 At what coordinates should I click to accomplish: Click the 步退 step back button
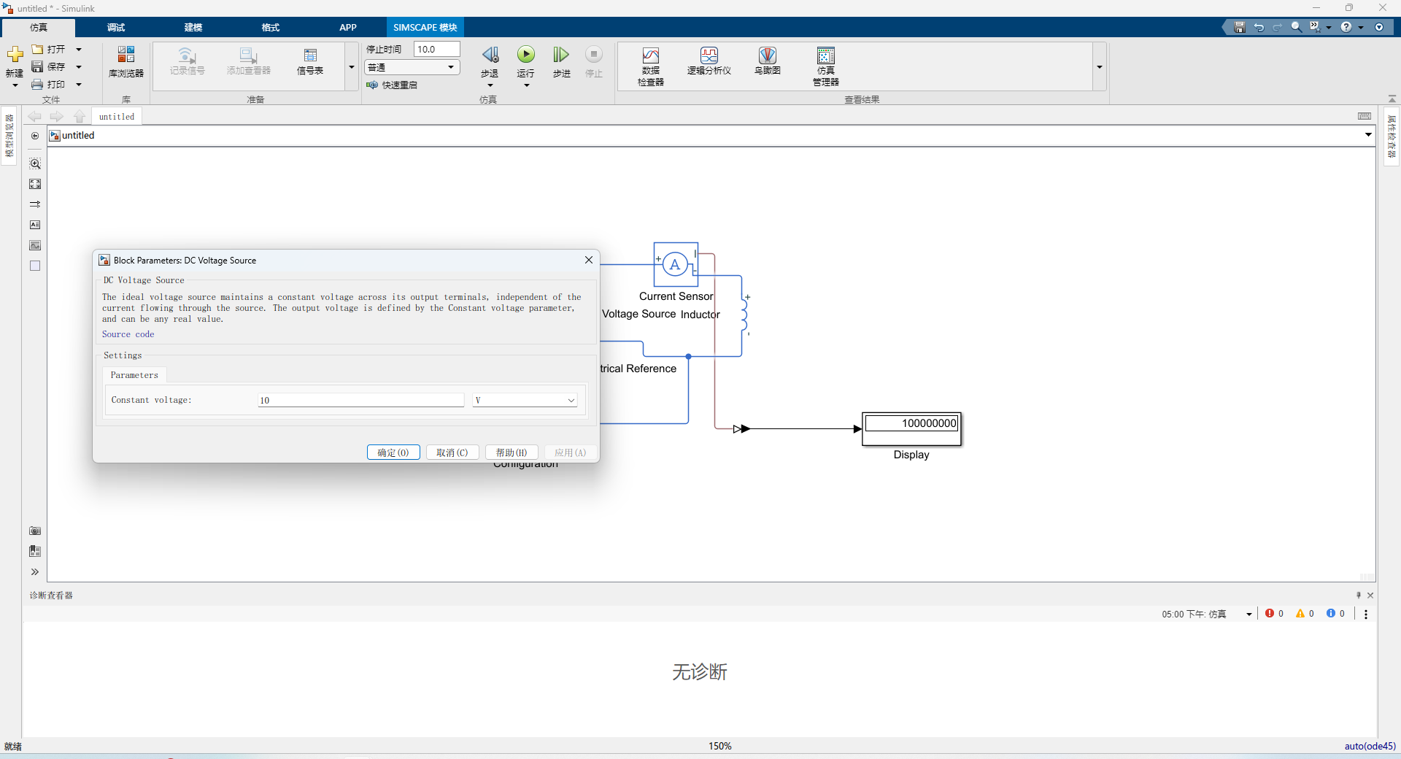click(490, 55)
